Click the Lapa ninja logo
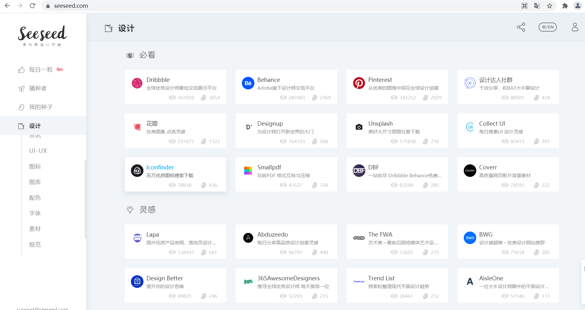This screenshot has width=585, height=310. click(137, 238)
